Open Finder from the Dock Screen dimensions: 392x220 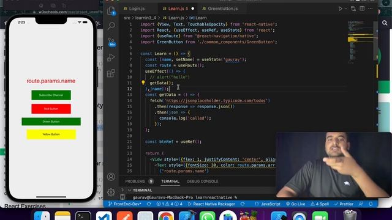pyautogui.click(x=42, y=216)
